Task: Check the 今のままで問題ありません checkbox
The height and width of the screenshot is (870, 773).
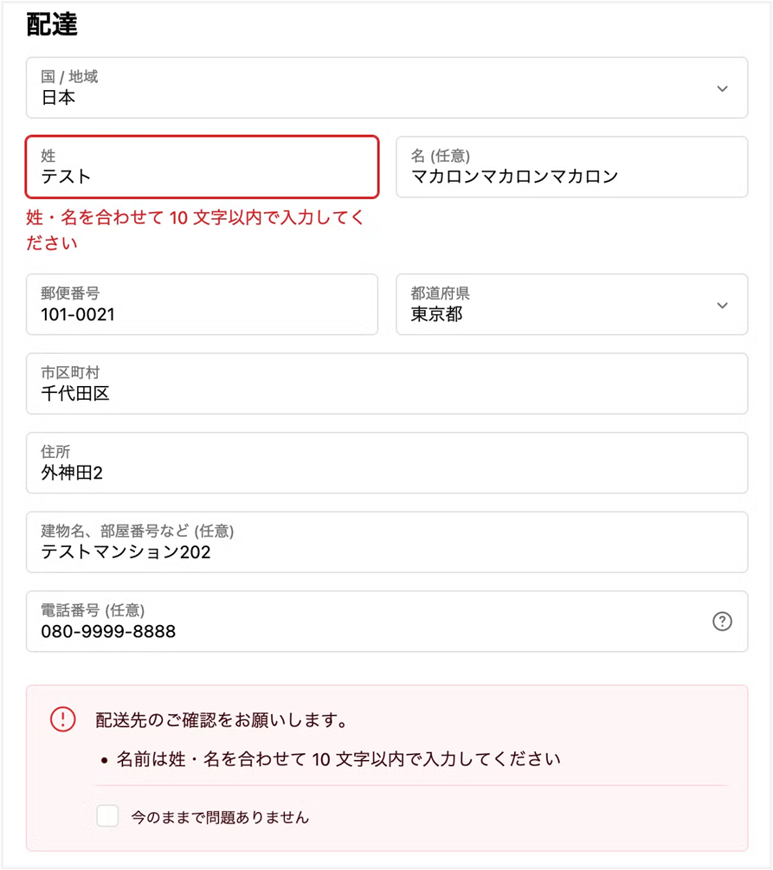Action: coord(107,815)
